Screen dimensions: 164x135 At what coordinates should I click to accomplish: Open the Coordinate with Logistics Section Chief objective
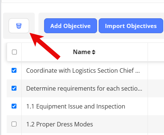pyautogui.click(x=83, y=70)
